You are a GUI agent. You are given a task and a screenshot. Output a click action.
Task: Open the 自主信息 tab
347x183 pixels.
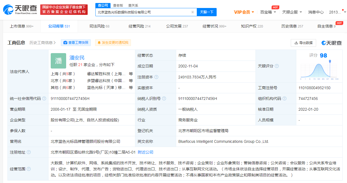point(326,26)
